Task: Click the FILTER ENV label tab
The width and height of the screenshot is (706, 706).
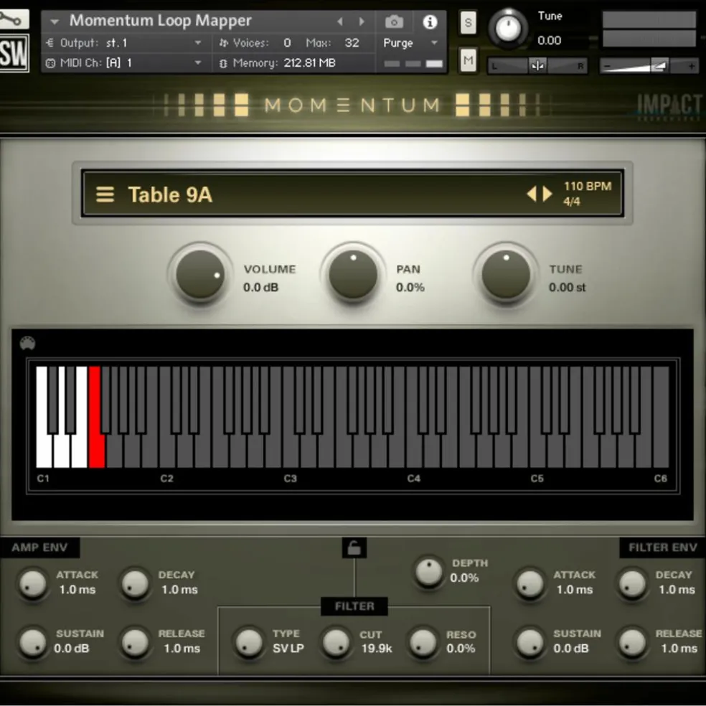Action: tap(662, 547)
